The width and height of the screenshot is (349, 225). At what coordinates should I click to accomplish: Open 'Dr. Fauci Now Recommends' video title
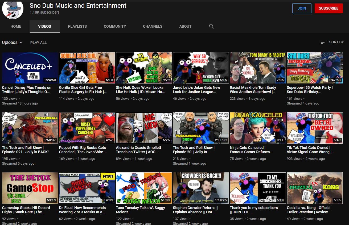[83, 210]
